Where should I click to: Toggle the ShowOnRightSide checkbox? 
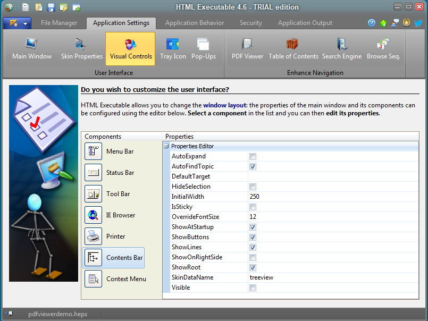253,257
